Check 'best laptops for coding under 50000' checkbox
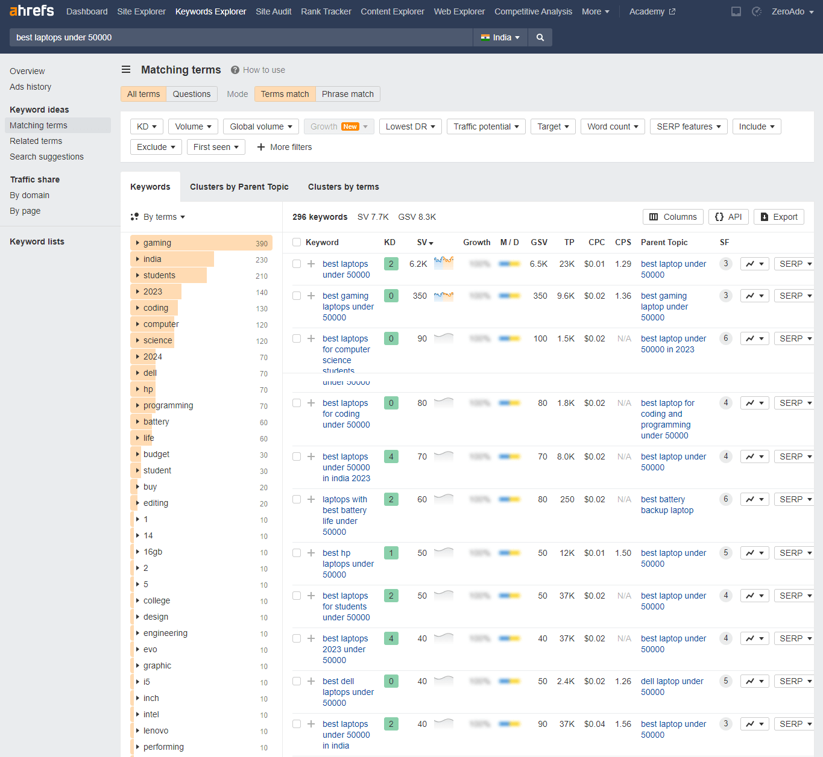The height and width of the screenshot is (757, 823). 297,403
